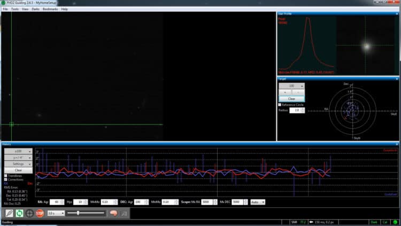The image size is (401, 226).
Task: Click the Target zoom out minus button
Action: (298, 92)
